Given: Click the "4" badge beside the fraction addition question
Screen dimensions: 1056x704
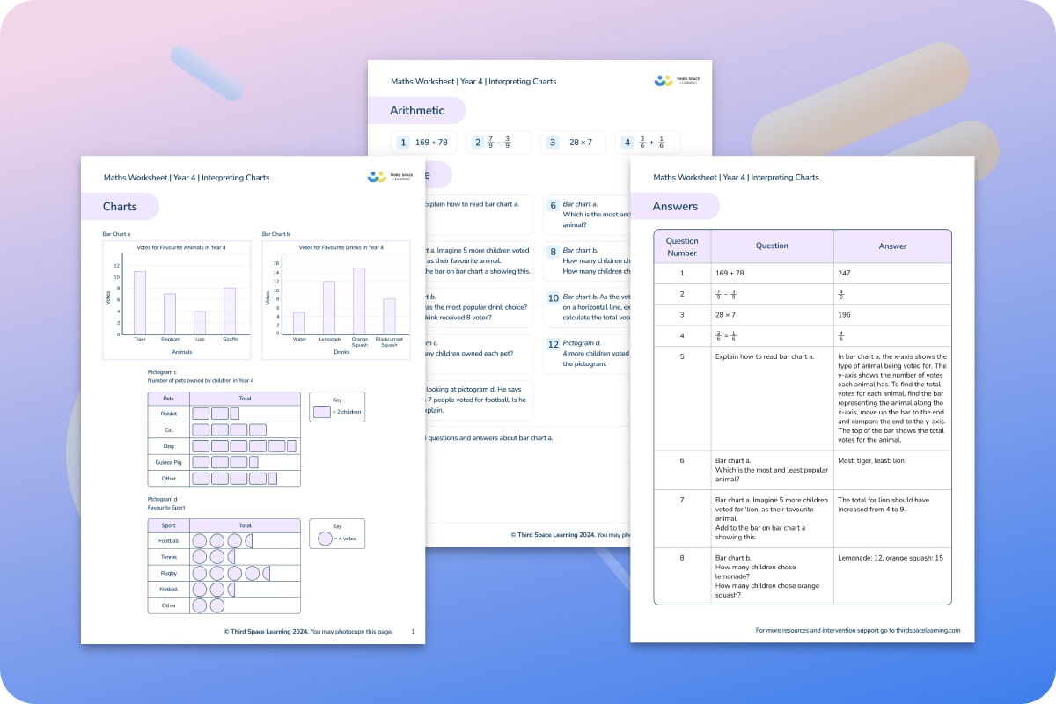Looking at the screenshot, I should pos(627,142).
